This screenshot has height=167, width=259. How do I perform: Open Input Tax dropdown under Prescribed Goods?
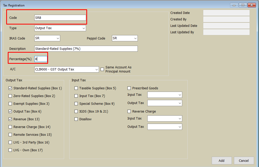click(x=165, y=95)
